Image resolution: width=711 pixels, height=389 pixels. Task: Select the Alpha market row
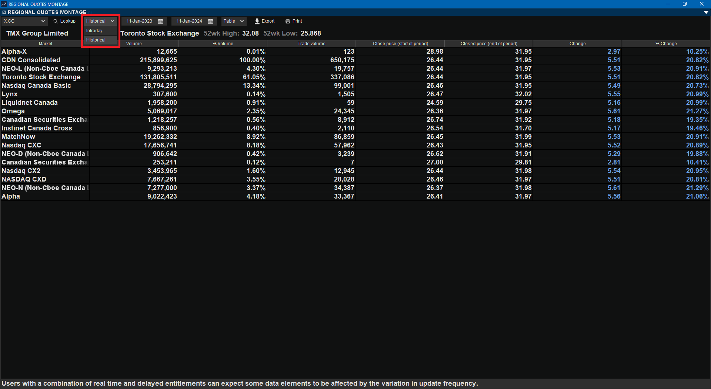pyautogui.click(x=355, y=196)
